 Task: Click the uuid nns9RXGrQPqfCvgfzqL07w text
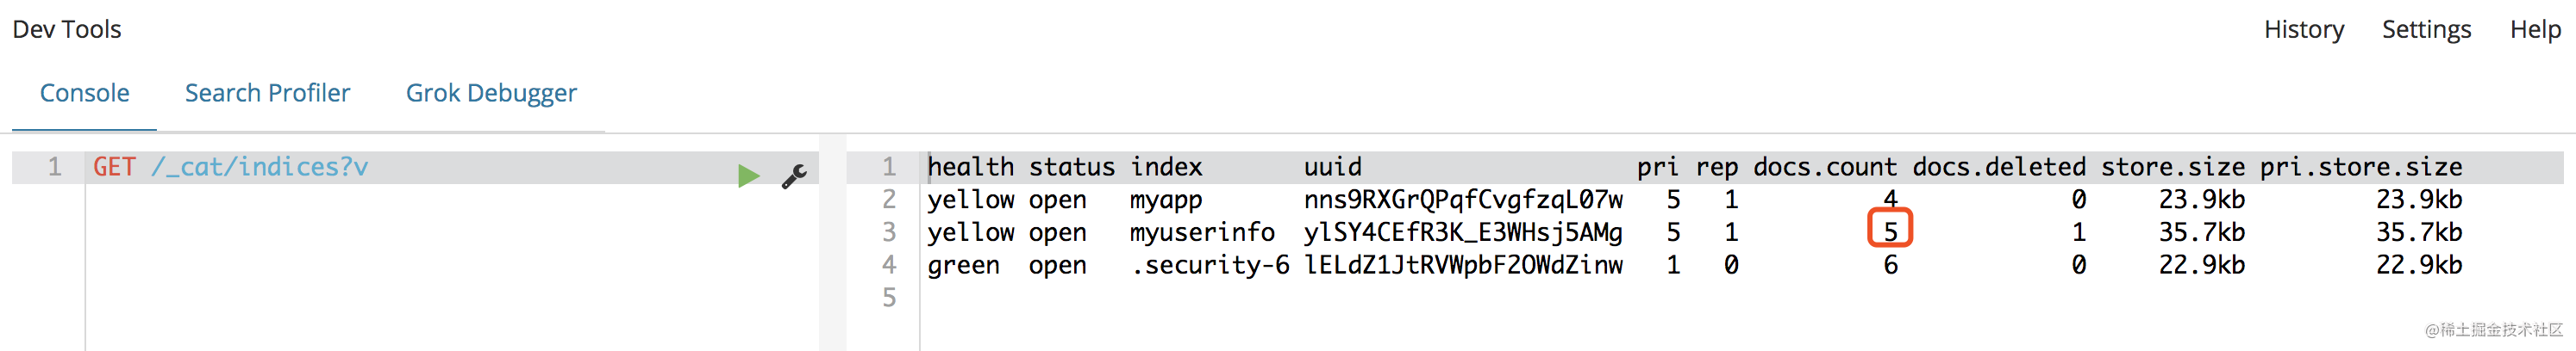(x=1463, y=200)
